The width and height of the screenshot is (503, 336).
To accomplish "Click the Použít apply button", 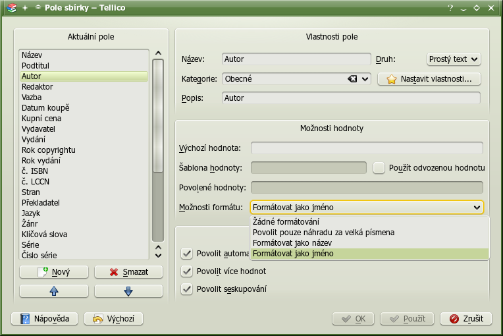I will pyautogui.click(x=407, y=319).
